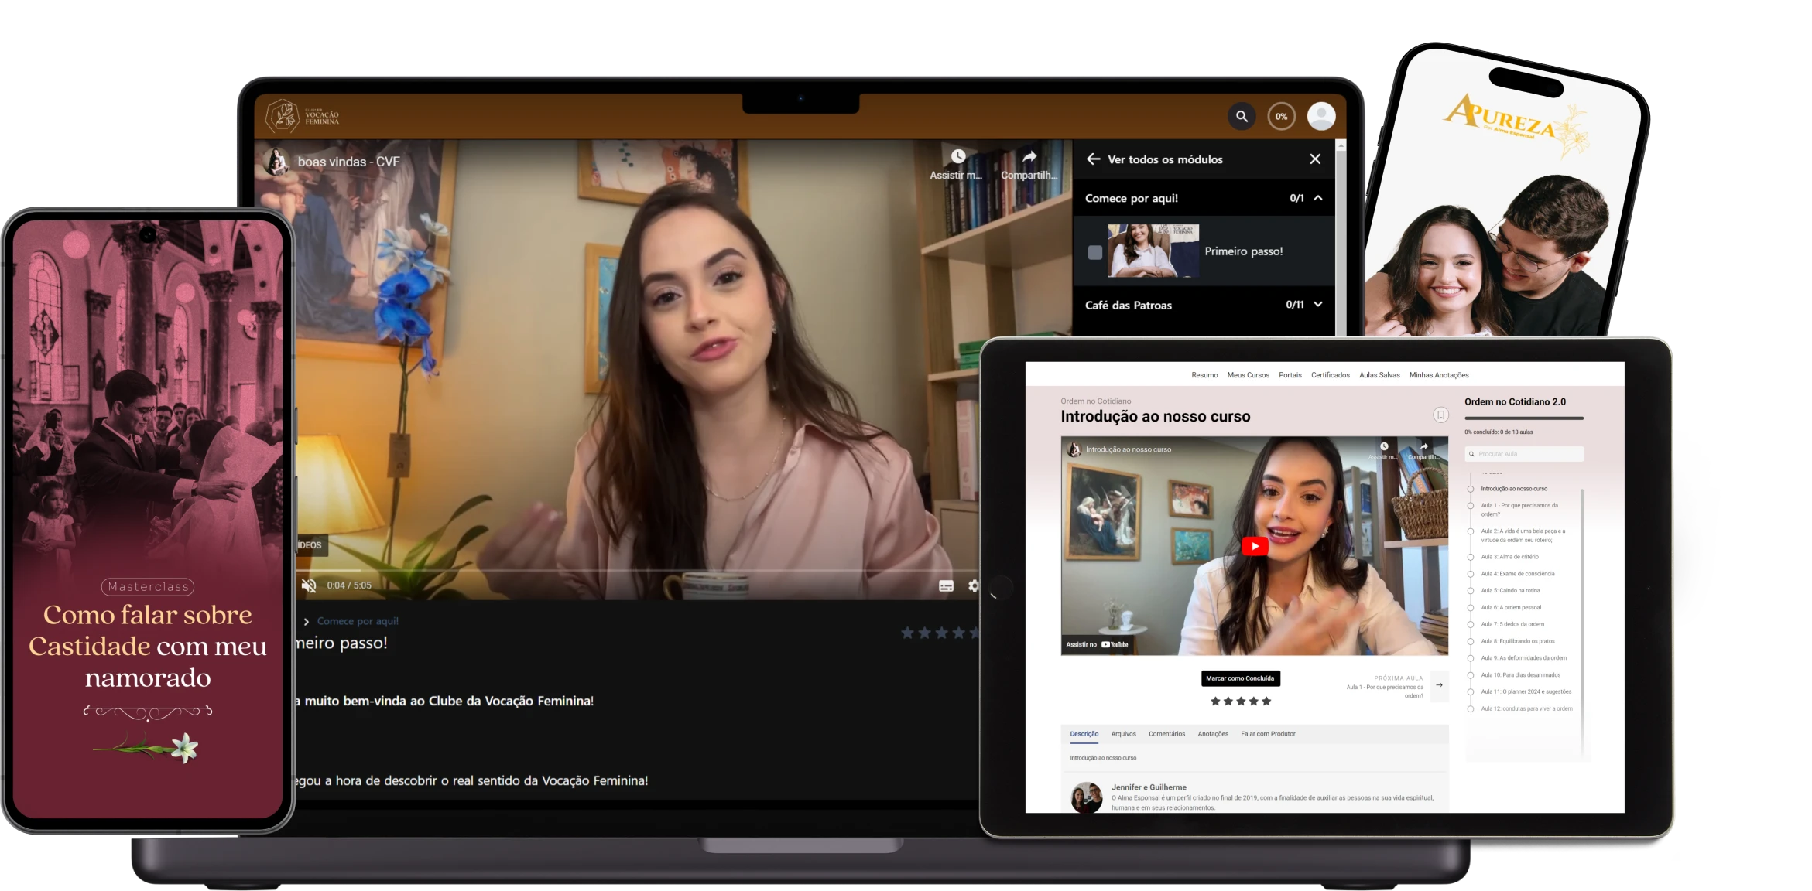Go back via Ver todos os módulos arrow
Viewport: 1812px width, 891px height.
click(1093, 159)
